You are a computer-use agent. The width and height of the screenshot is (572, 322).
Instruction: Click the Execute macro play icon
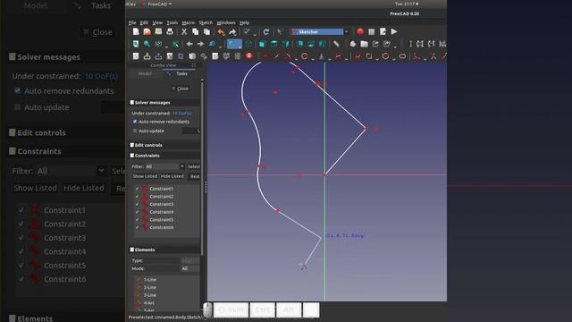click(x=394, y=32)
